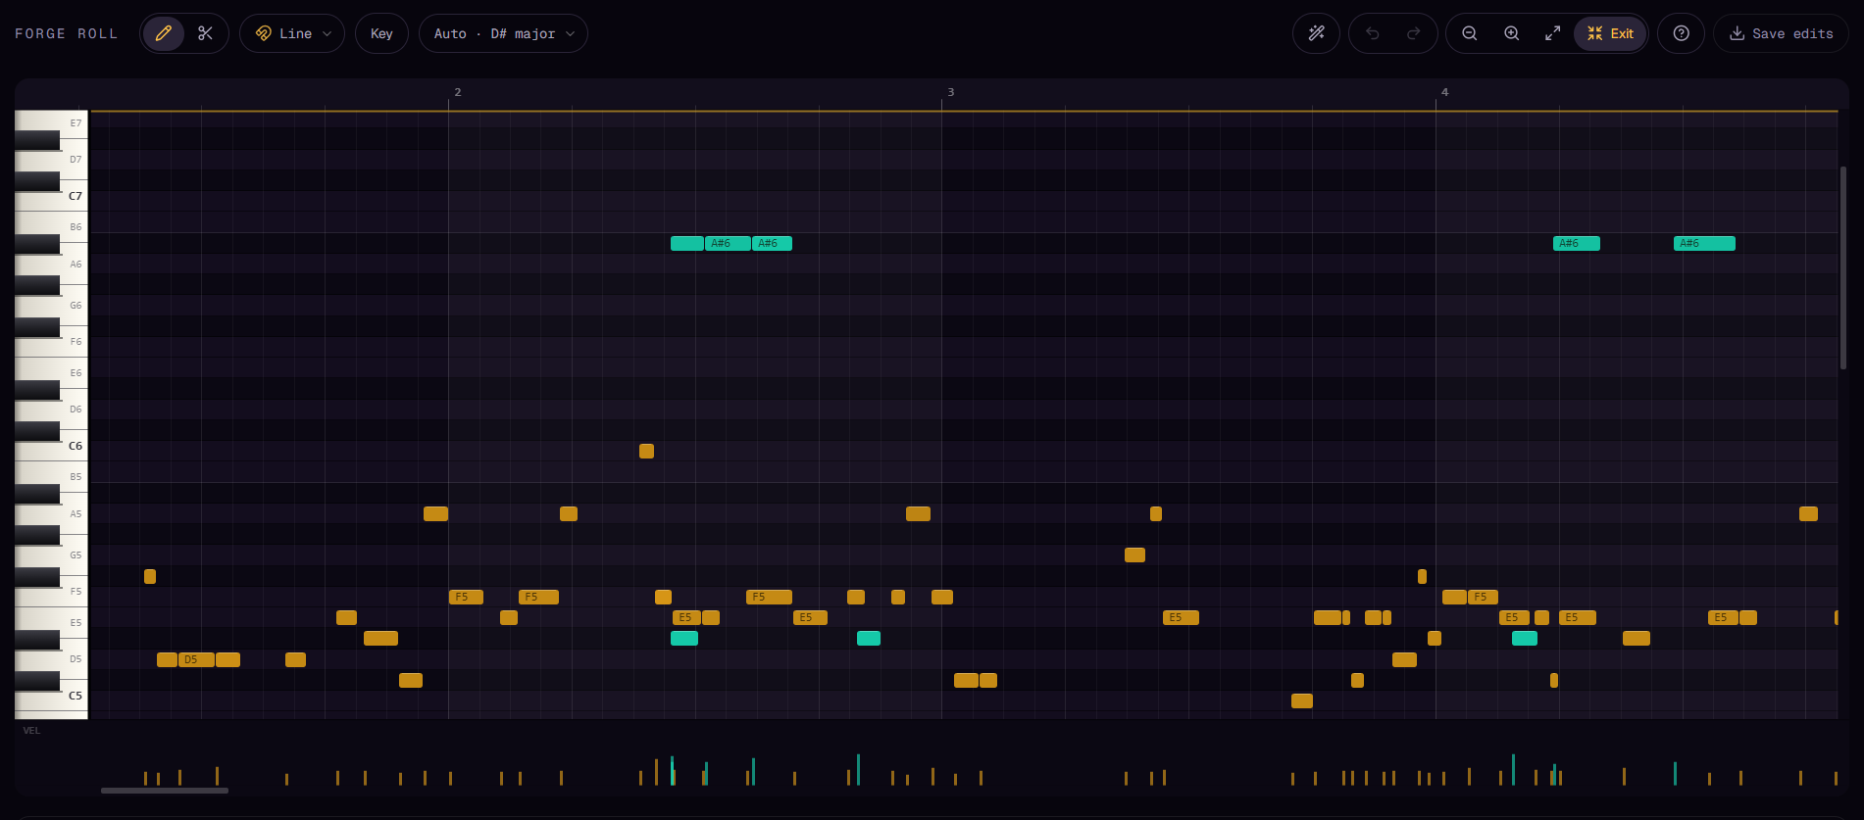Image resolution: width=1864 pixels, height=820 pixels.
Task: Save edits to the clip
Action: pyautogui.click(x=1781, y=33)
